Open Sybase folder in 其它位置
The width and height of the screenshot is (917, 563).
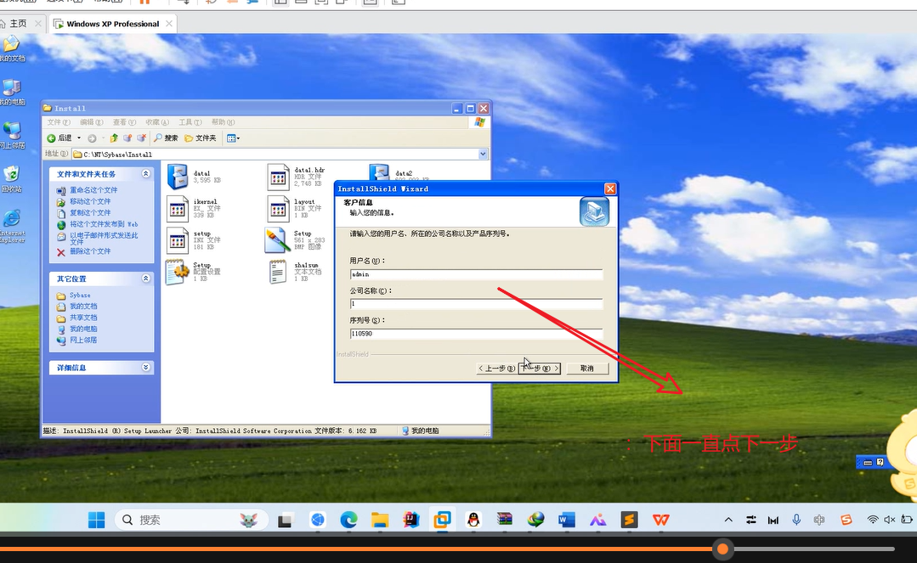click(80, 296)
